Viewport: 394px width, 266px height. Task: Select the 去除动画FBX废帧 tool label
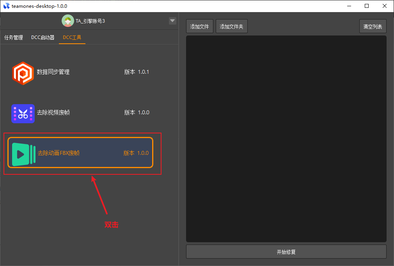point(59,153)
